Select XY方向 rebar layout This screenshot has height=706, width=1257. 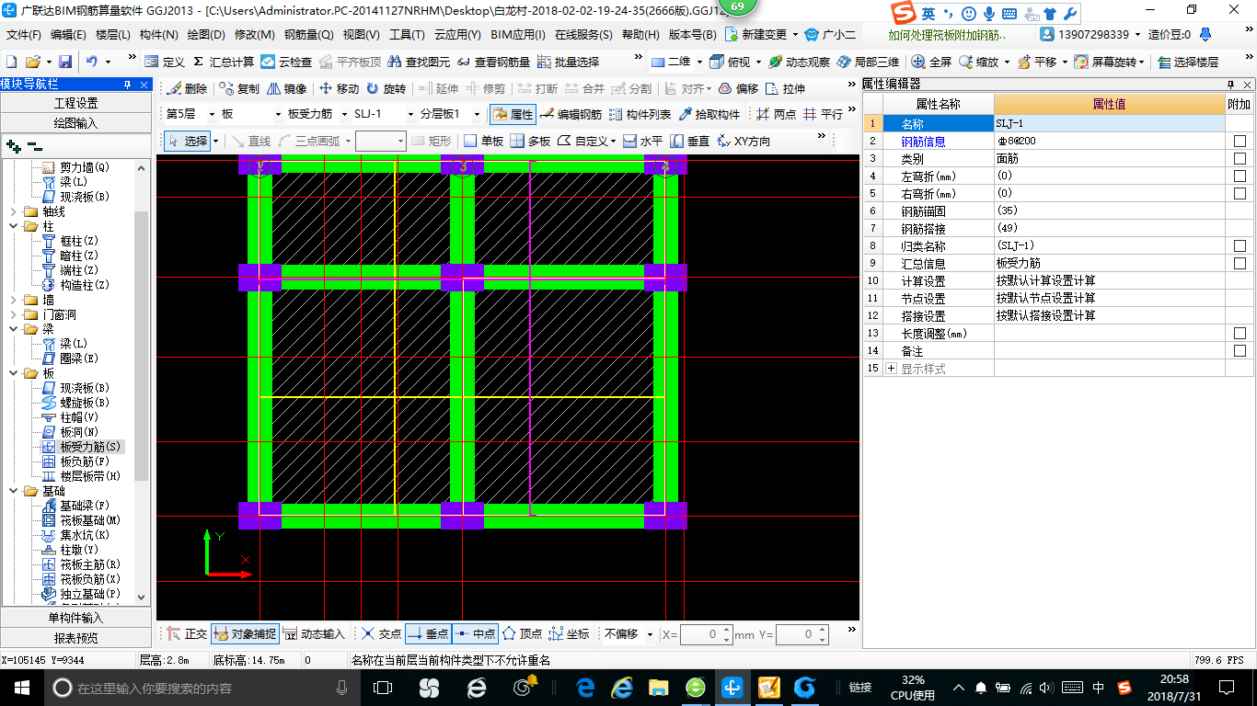point(744,141)
